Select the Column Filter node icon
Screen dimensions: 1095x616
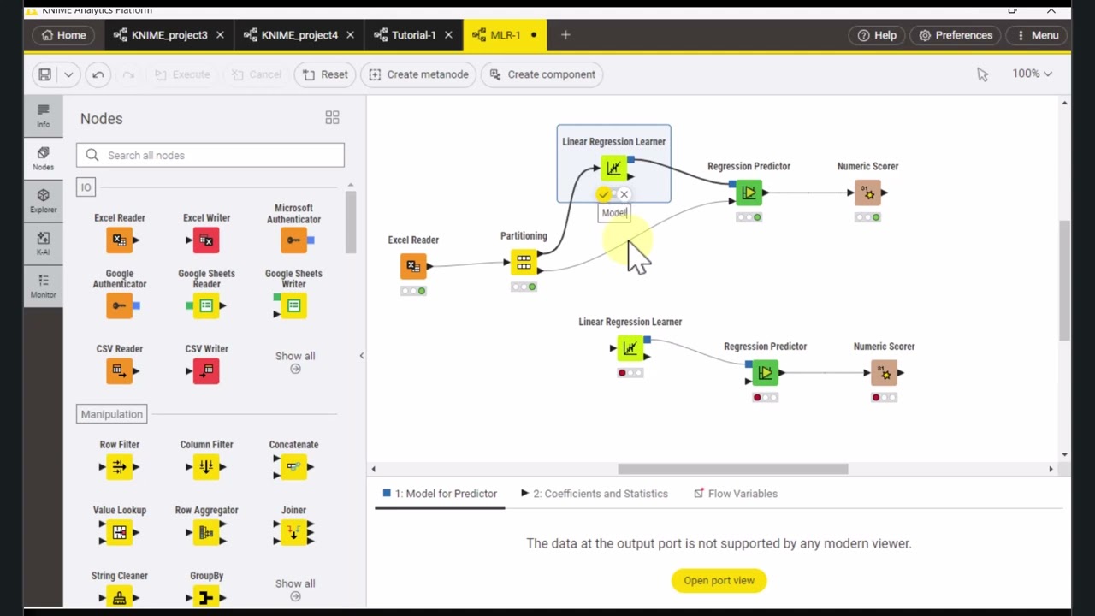206,466
